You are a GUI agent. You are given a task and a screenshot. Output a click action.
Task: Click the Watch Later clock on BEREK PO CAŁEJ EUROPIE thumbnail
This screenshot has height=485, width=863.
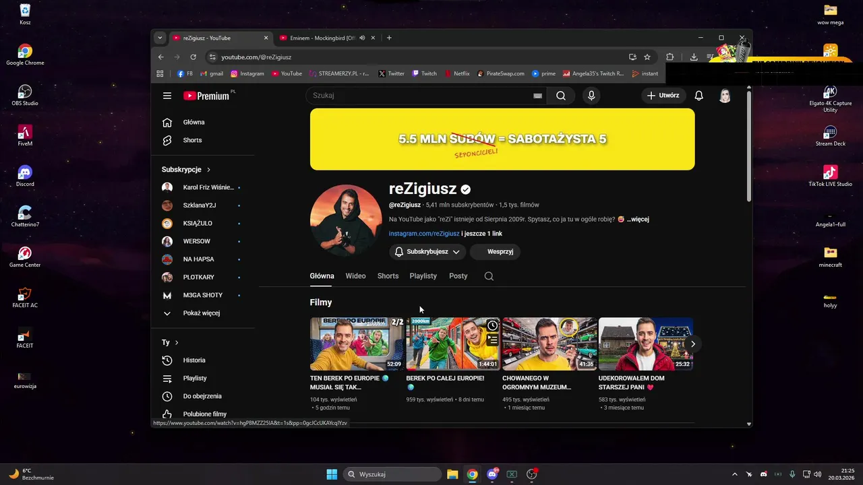click(493, 326)
